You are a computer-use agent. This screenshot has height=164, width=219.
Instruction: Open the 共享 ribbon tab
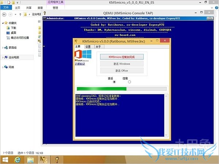(x=29, y=8)
